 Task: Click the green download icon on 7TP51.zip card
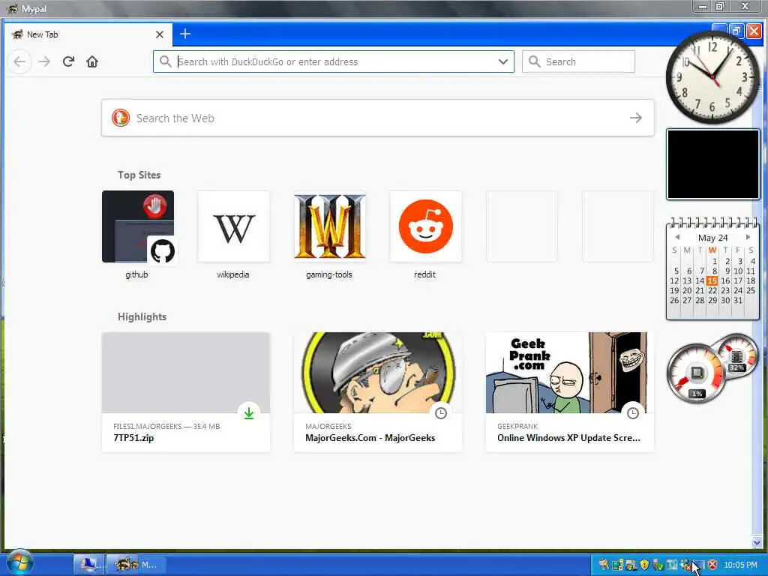(x=249, y=413)
